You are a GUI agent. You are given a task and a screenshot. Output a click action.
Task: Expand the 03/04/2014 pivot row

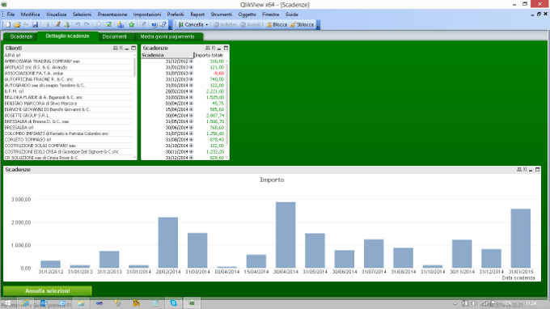coord(191,104)
